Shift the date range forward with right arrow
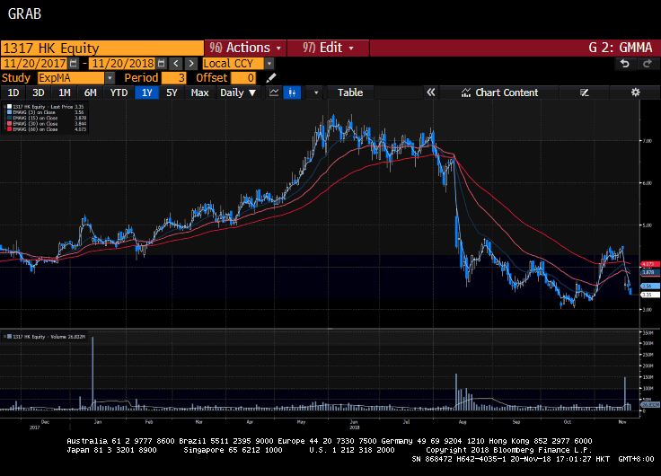The width and height of the screenshot is (661, 476). point(191,64)
